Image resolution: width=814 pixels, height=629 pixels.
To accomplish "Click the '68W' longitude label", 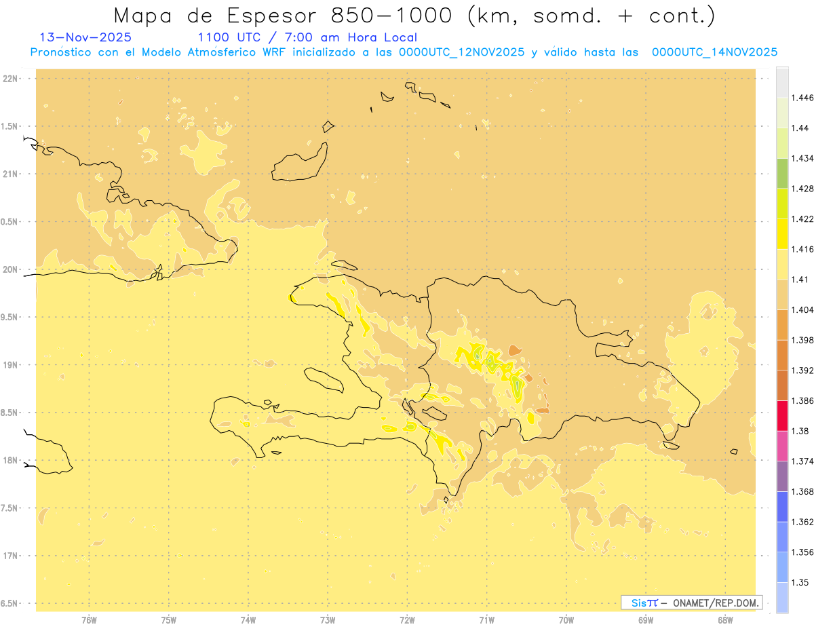I will pyautogui.click(x=725, y=620).
